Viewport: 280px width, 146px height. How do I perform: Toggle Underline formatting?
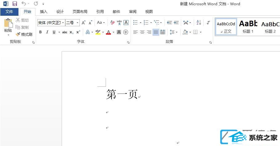(54, 32)
